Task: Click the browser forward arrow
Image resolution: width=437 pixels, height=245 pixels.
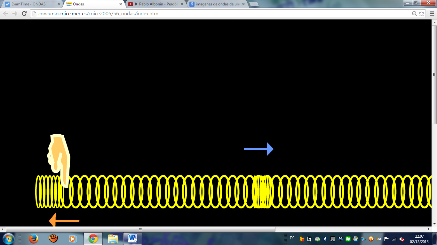Action: click(x=15, y=14)
